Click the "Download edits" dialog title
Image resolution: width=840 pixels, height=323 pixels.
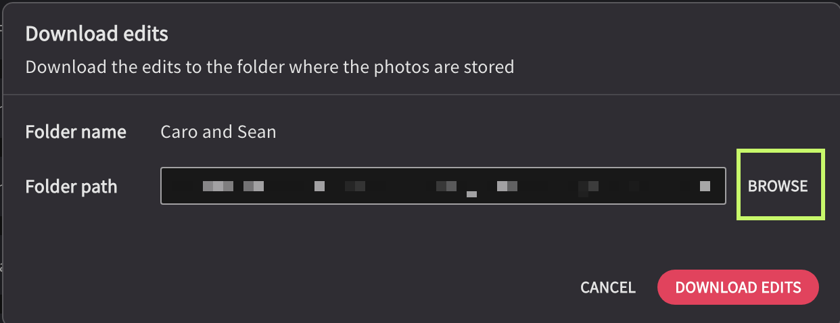(x=97, y=33)
